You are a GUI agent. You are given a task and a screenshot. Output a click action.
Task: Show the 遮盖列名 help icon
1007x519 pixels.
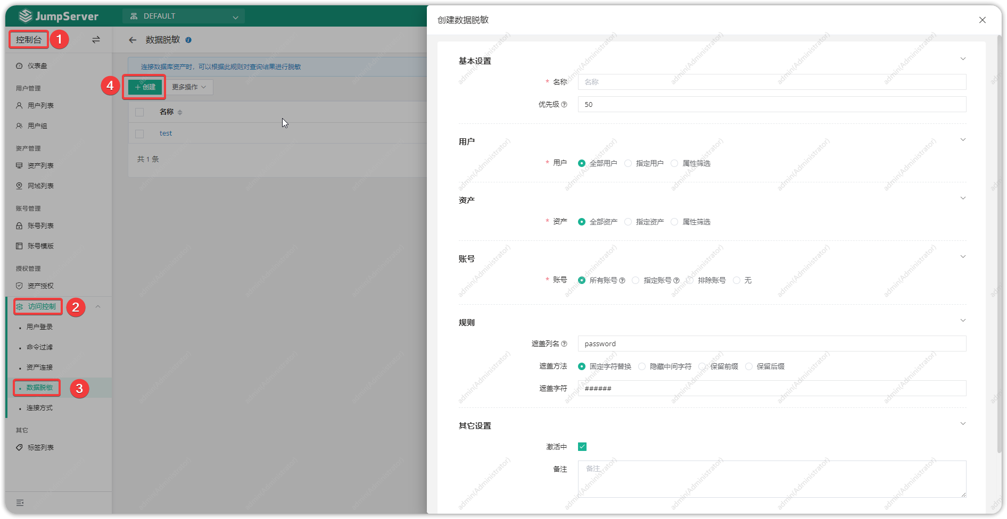(x=564, y=344)
